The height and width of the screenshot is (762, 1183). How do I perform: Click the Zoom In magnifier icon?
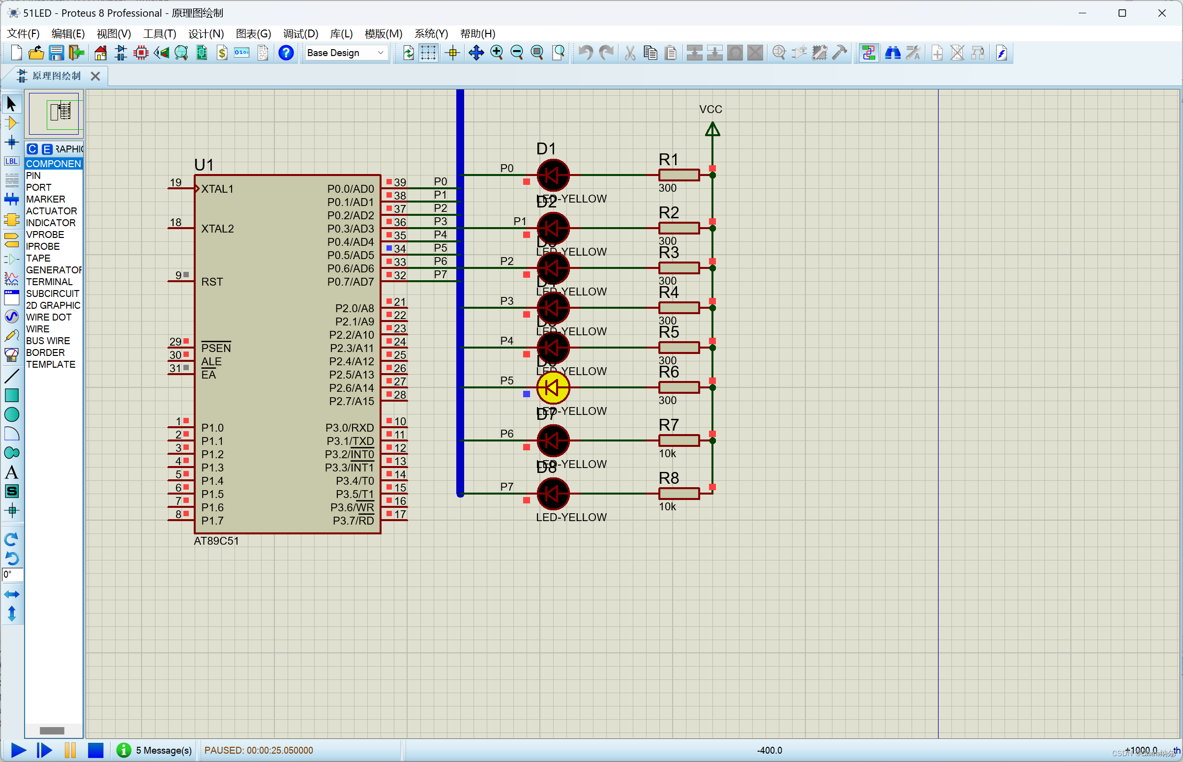tap(497, 53)
